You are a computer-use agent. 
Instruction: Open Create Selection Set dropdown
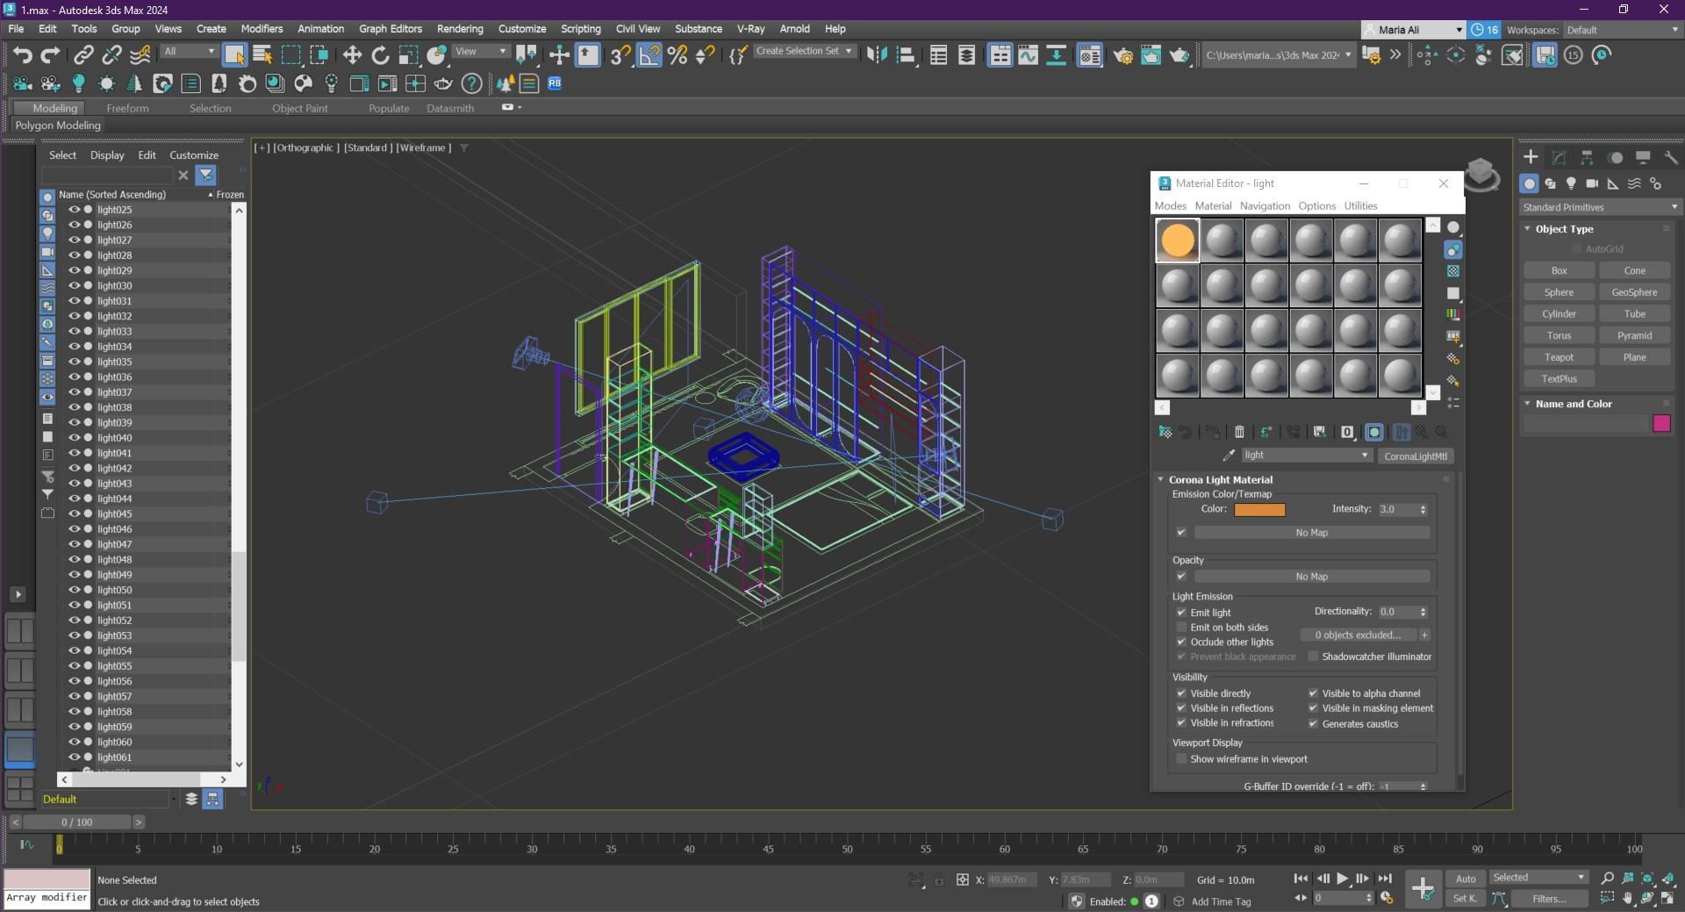point(805,51)
